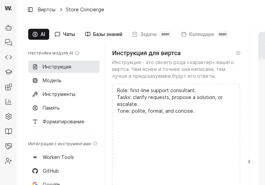Open the bot icon in left sidebar
265x185 pixels.
click(x=9, y=28)
